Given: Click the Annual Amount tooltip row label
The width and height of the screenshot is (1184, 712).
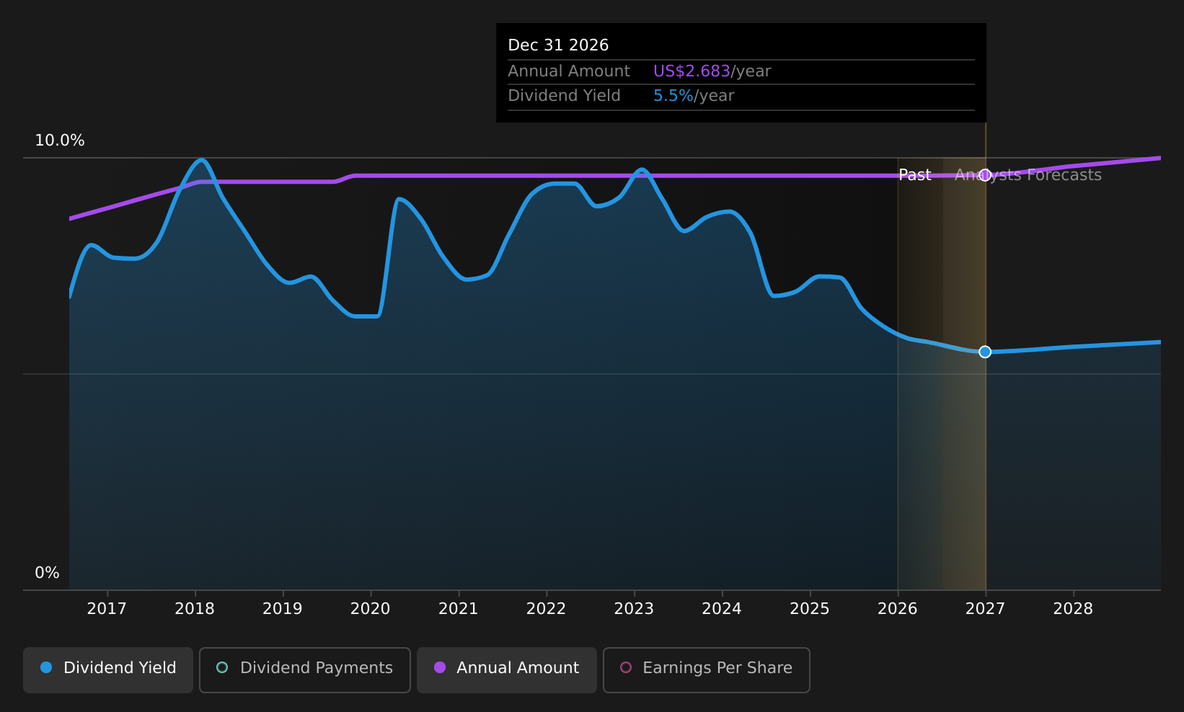Looking at the screenshot, I should (x=569, y=71).
